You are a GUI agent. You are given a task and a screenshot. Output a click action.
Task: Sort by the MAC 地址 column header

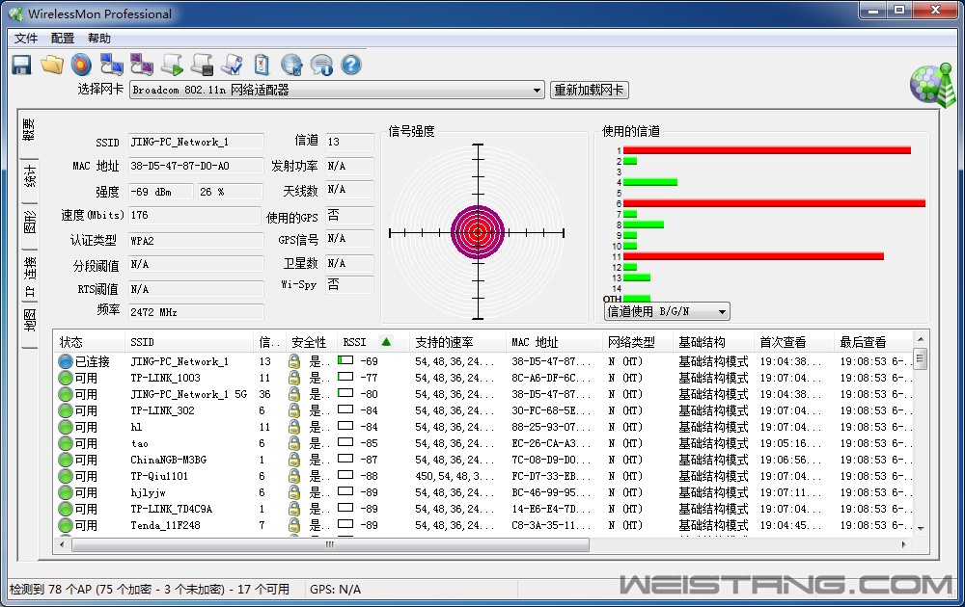(553, 342)
